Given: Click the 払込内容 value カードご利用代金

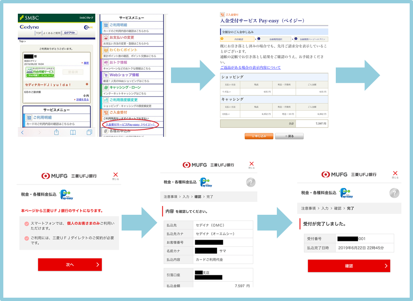Looking at the screenshot, I should coord(209,260).
